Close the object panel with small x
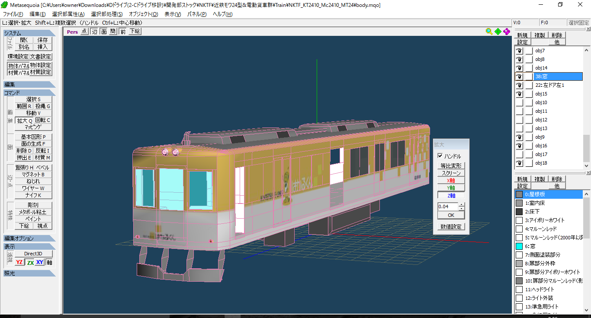 pyautogui.click(x=588, y=29)
